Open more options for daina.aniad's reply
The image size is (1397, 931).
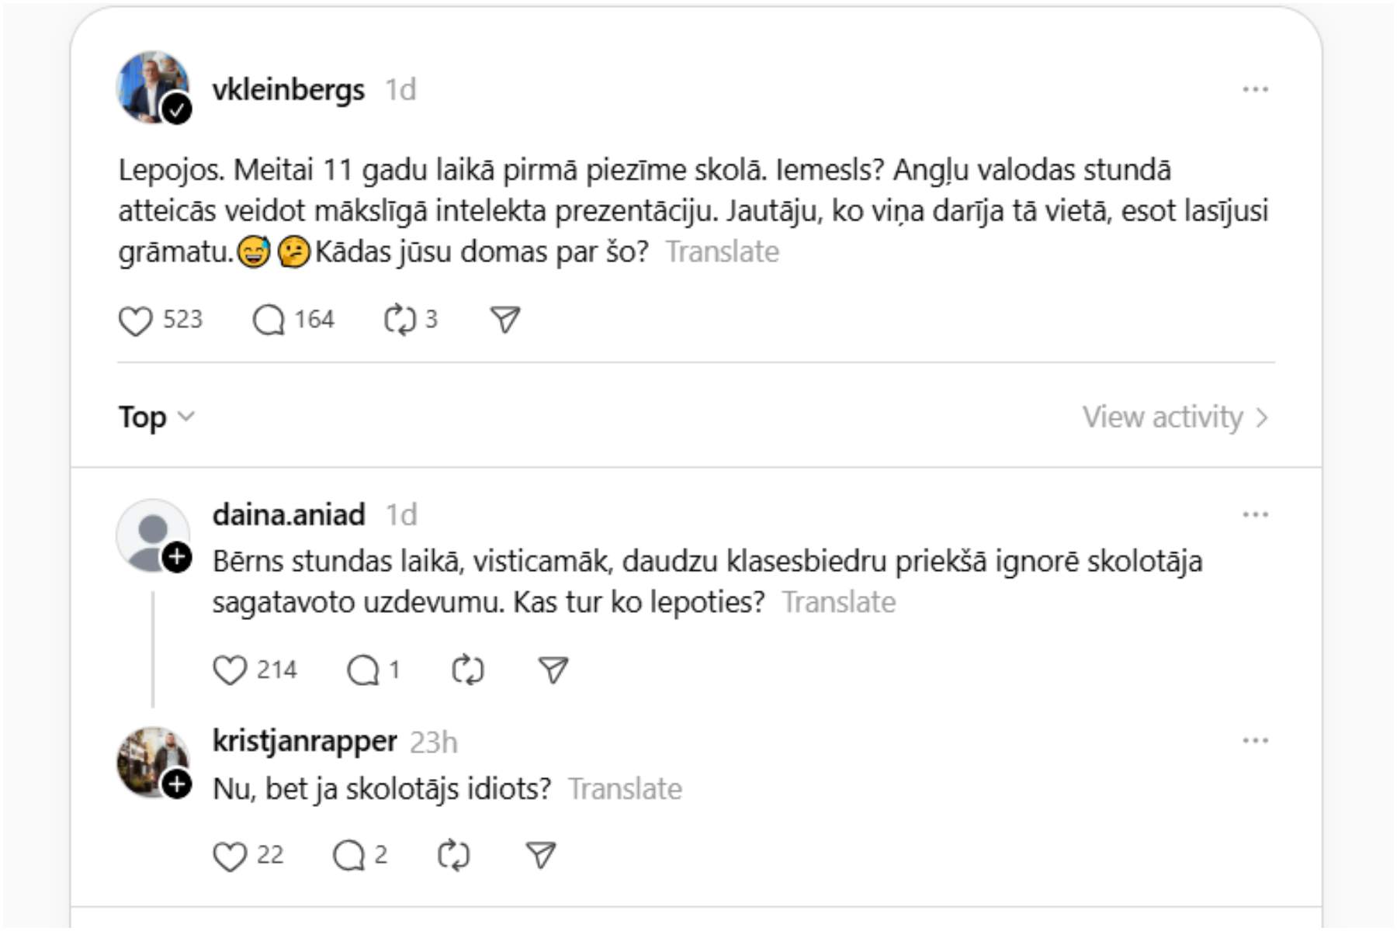[x=1255, y=515]
